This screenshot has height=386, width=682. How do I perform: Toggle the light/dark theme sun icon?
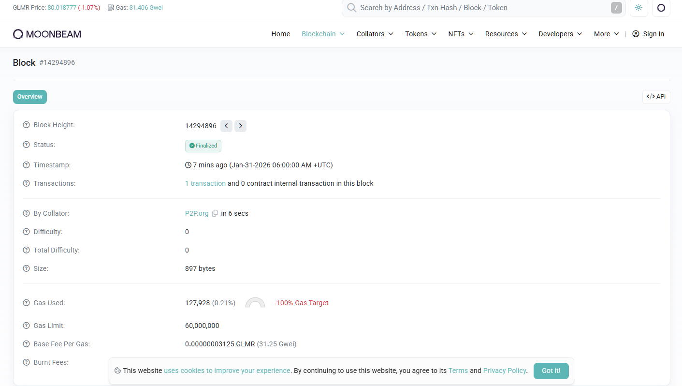click(x=639, y=8)
